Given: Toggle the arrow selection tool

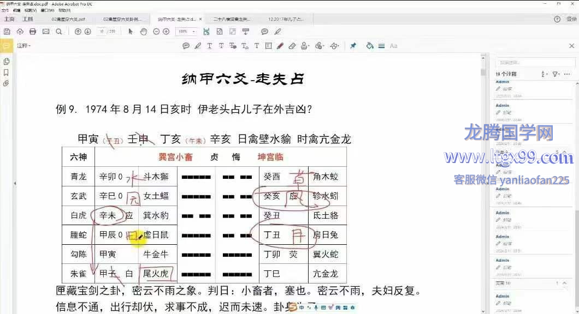Looking at the screenshot, I should (x=131, y=32).
